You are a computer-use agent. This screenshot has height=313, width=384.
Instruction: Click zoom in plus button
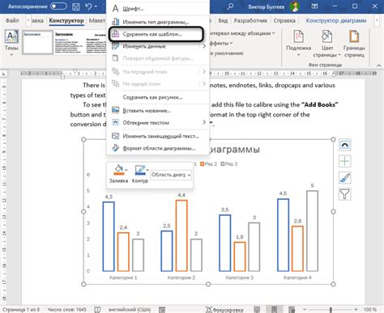[356, 310]
